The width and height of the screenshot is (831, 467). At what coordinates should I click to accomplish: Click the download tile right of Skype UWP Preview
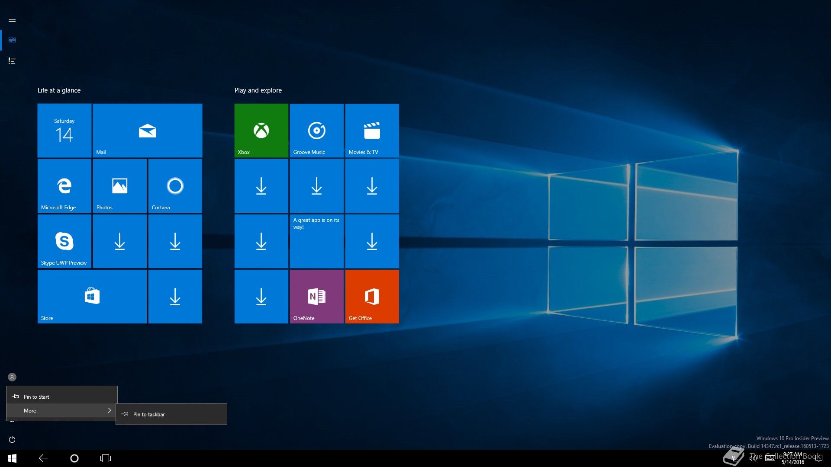point(120,241)
